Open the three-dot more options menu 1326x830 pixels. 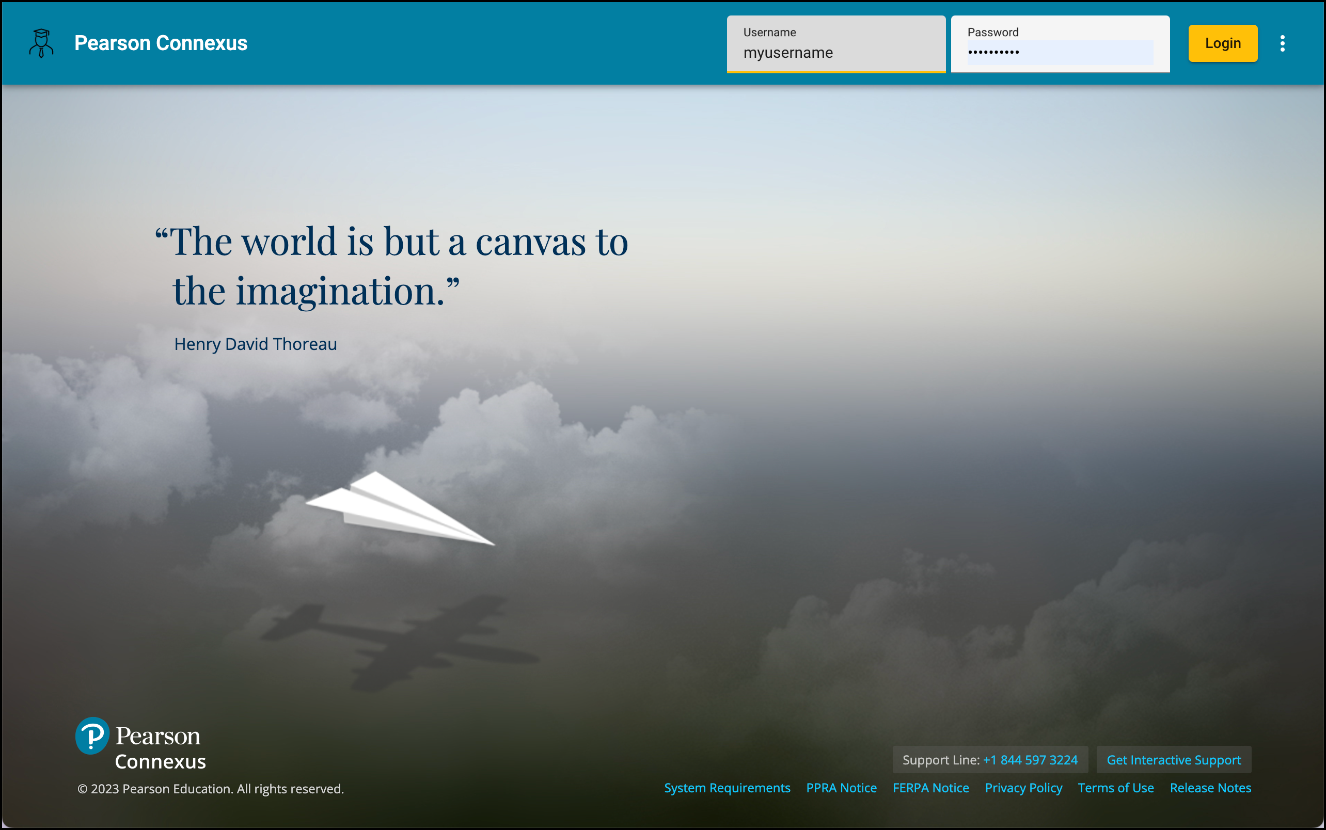[1282, 43]
